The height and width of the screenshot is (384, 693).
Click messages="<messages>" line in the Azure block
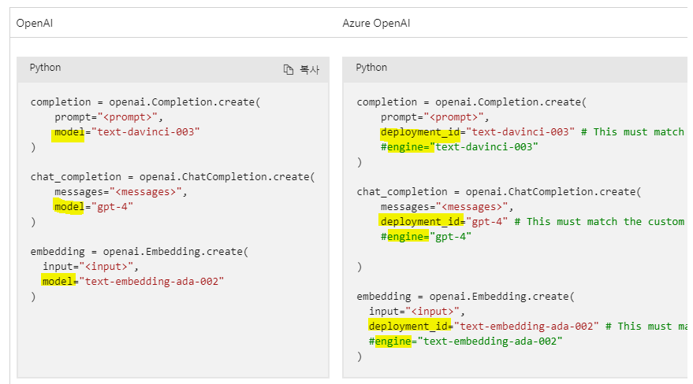tap(447, 207)
